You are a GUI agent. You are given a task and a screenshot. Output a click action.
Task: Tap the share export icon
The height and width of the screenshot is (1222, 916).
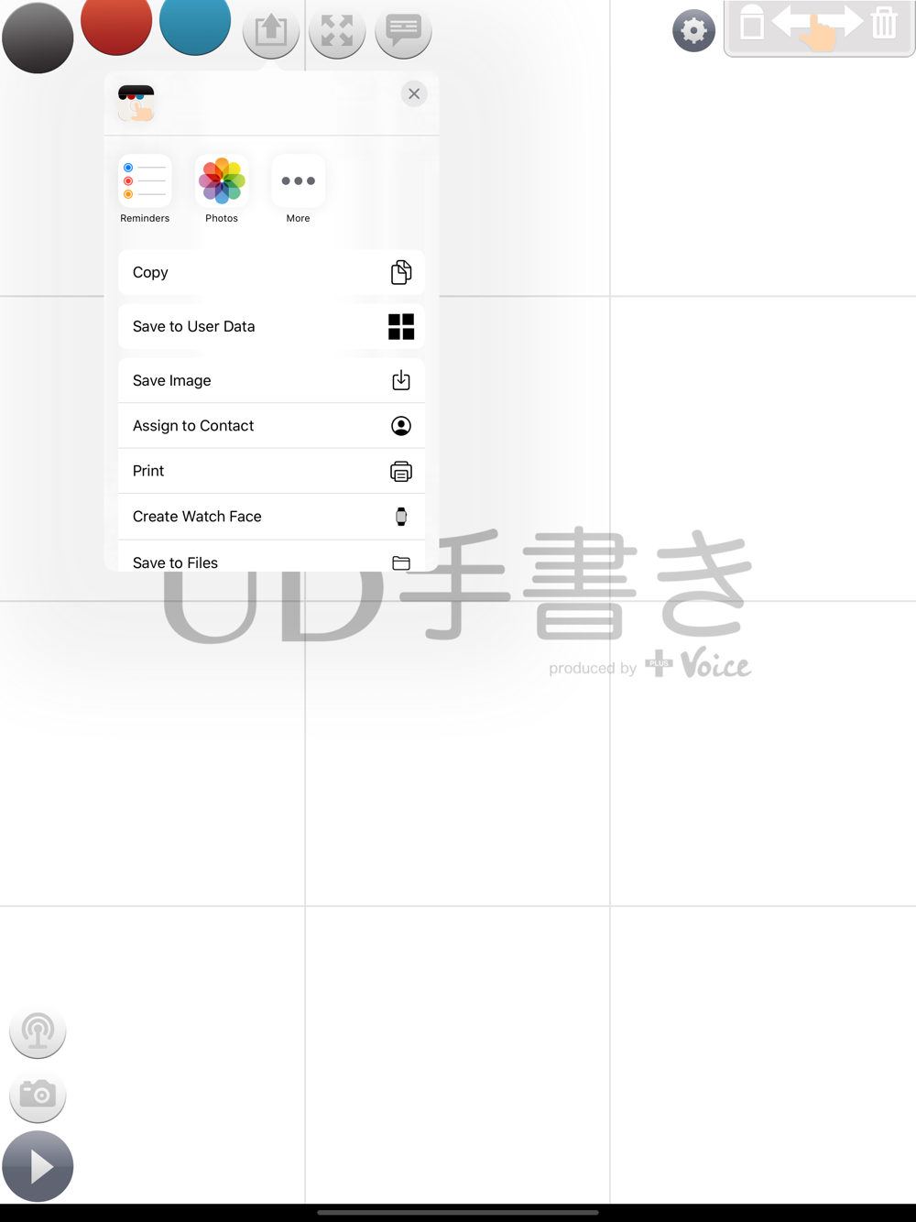click(x=271, y=31)
